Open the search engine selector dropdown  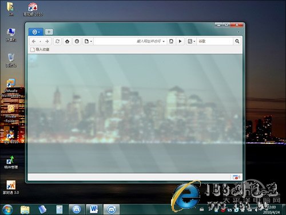tap(191, 41)
